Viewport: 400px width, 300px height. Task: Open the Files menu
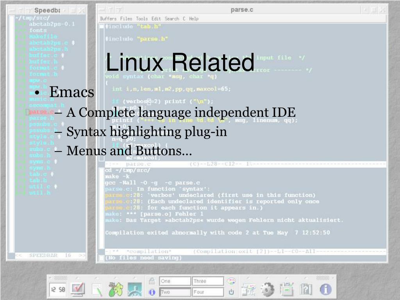pyautogui.click(x=126, y=19)
